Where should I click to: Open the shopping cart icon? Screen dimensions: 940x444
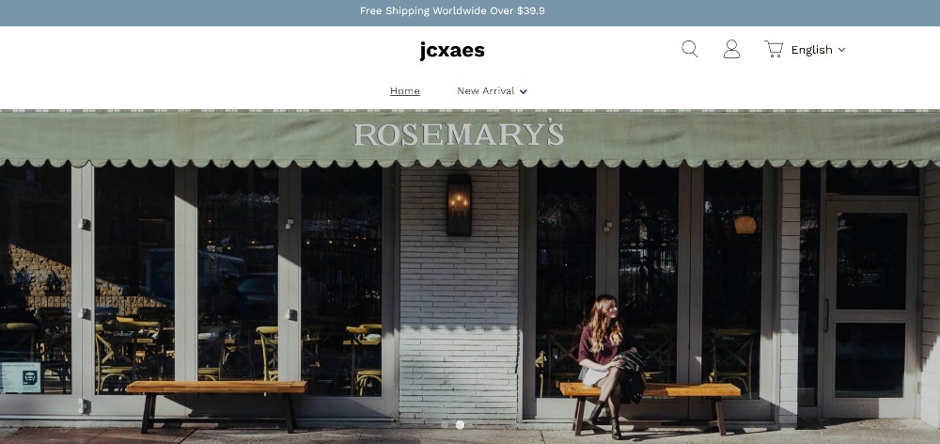pos(774,49)
